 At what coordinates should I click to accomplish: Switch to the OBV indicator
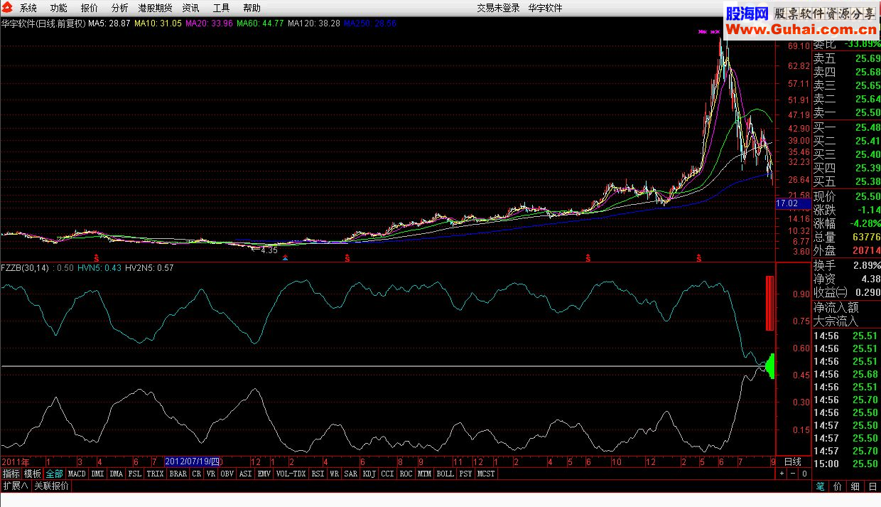click(x=227, y=474)
